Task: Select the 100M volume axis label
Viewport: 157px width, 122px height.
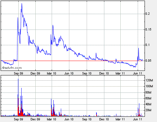Action: click(x=149, y=86)
